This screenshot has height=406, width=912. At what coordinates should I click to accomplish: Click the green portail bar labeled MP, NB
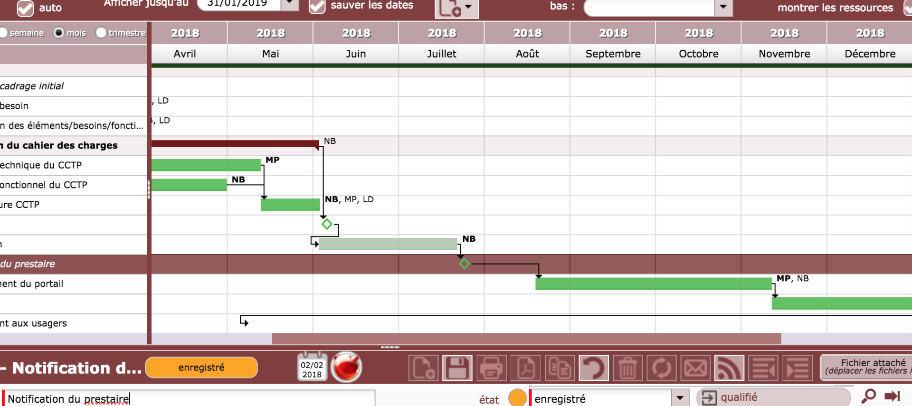click(654, 283)
